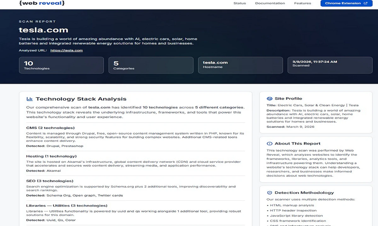Click the 10 Technologies stat card
Screen dimensions: 378x226
click(x=61, y=65)
